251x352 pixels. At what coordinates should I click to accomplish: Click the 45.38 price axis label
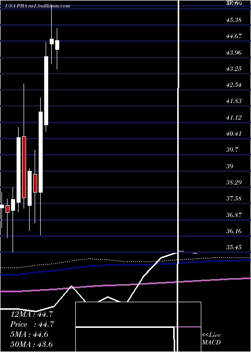tap(234, 20)
